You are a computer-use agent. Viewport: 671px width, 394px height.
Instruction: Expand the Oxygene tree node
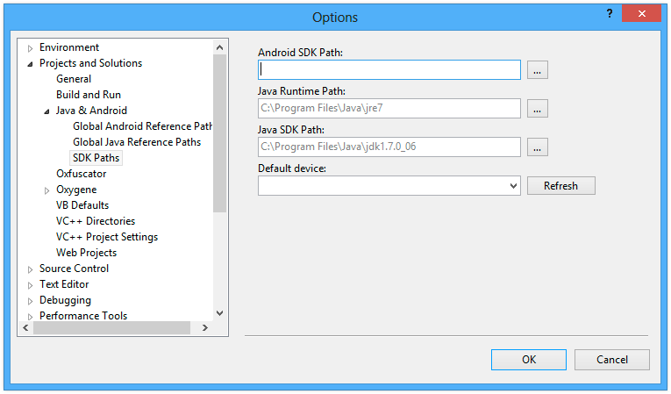[x=46, y=190]
